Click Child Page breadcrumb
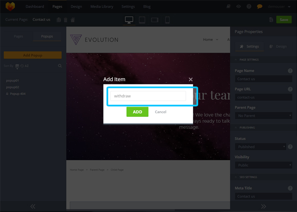This screenshot has width=297, height=212. (x=117, y=170)
